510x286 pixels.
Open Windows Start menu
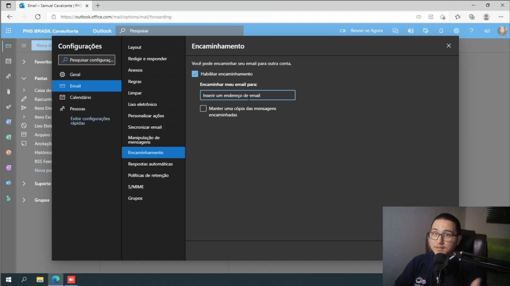click(x=8, y=280)
